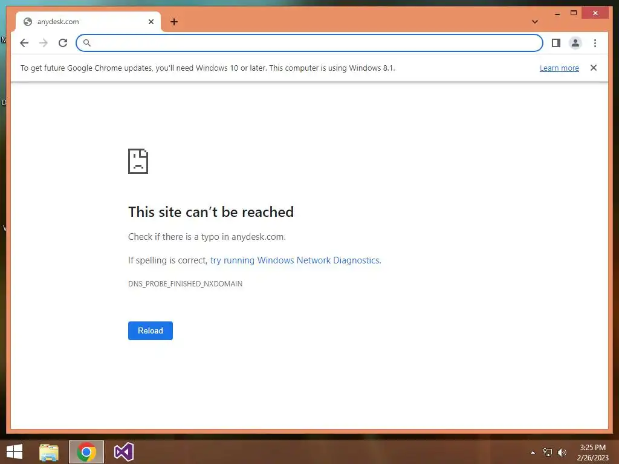Select the DNS_PROBE_FINISHED_NXDOMAIN error text

tap(185, 284)
